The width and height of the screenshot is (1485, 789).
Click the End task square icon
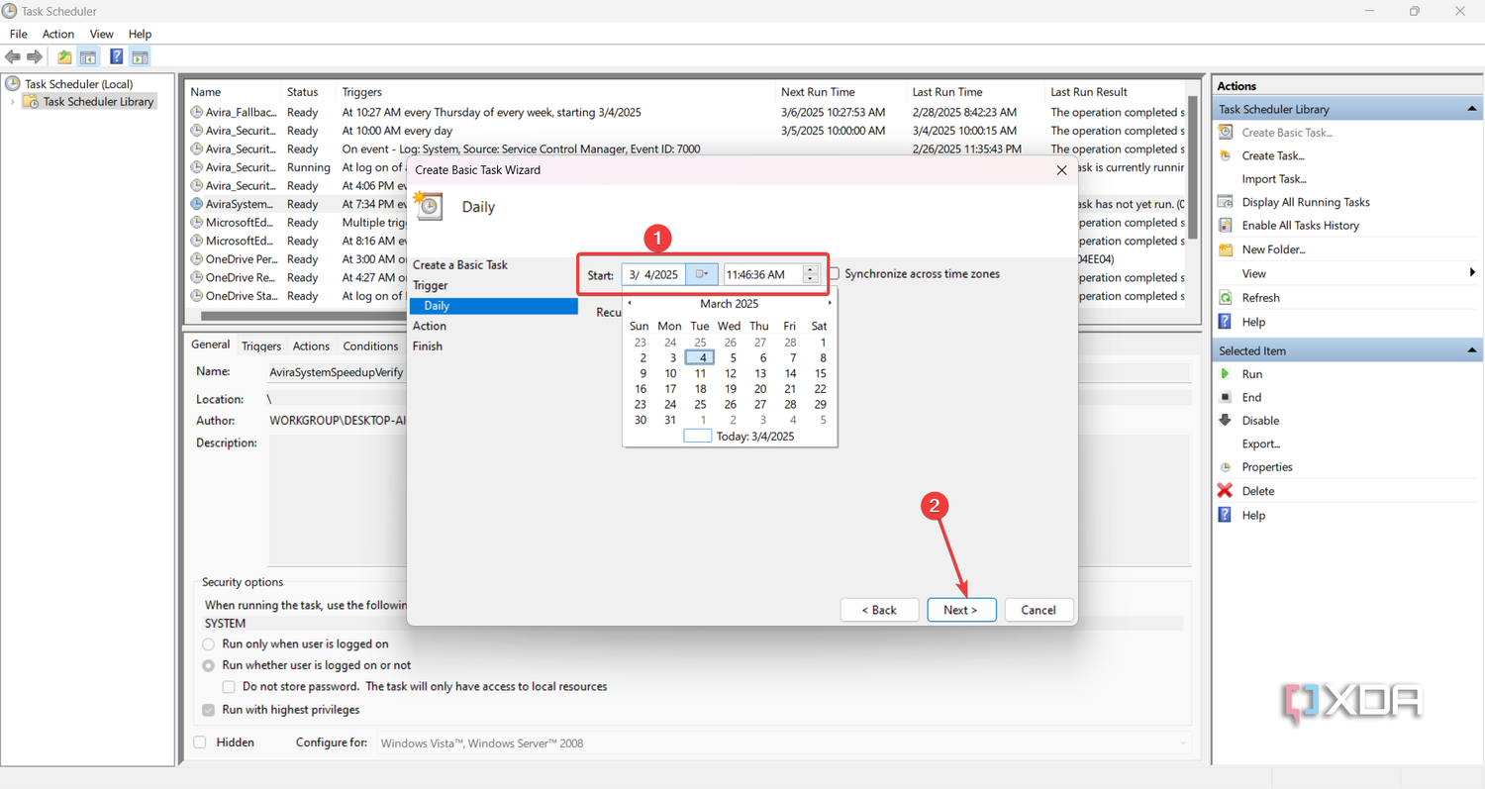coord(1226,397)
